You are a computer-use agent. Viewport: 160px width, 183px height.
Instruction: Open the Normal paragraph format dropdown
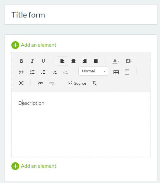point(93,71)
